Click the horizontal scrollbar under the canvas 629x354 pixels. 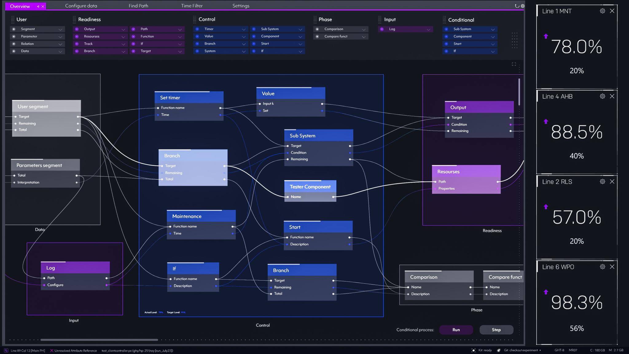[x=99, y=340]
